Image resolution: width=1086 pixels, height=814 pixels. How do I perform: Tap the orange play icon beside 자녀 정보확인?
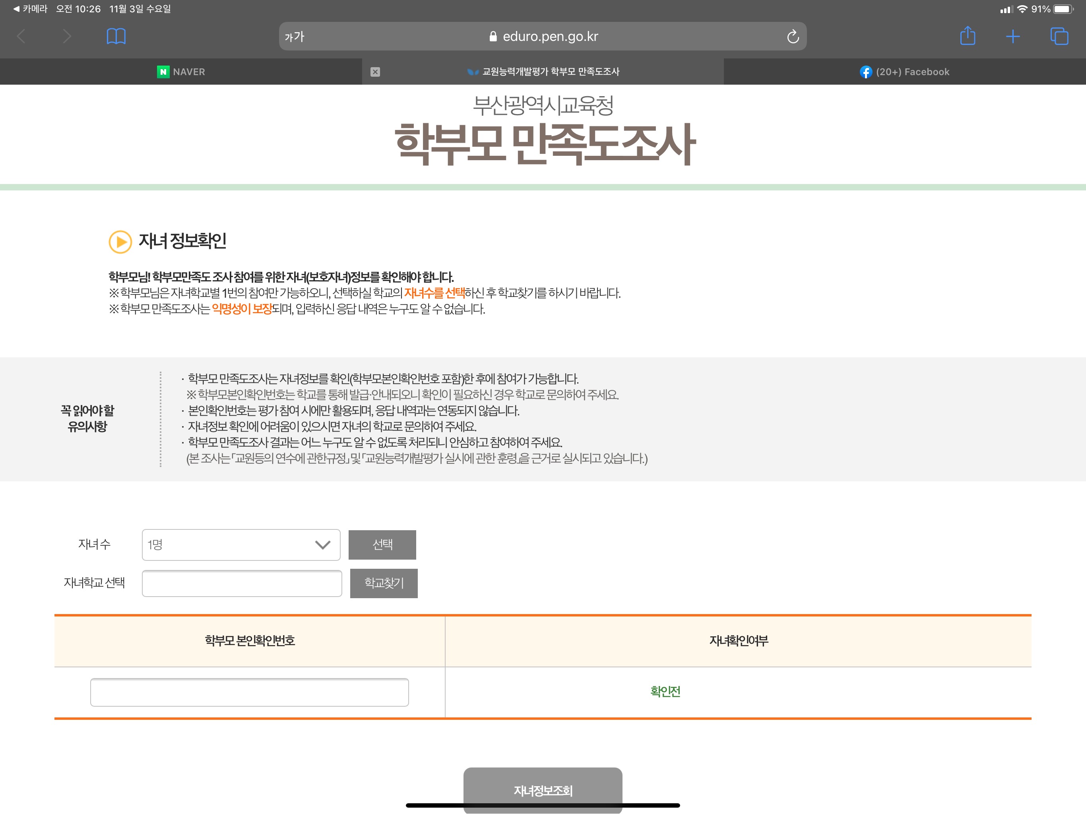click(120, 242)
